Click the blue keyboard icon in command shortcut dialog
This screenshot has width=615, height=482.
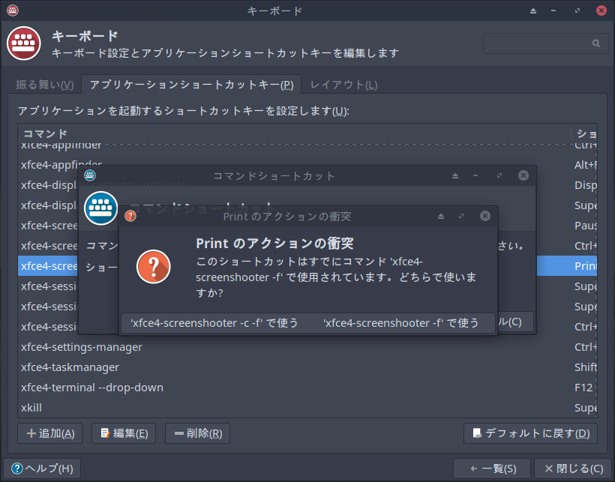(100, 208)
